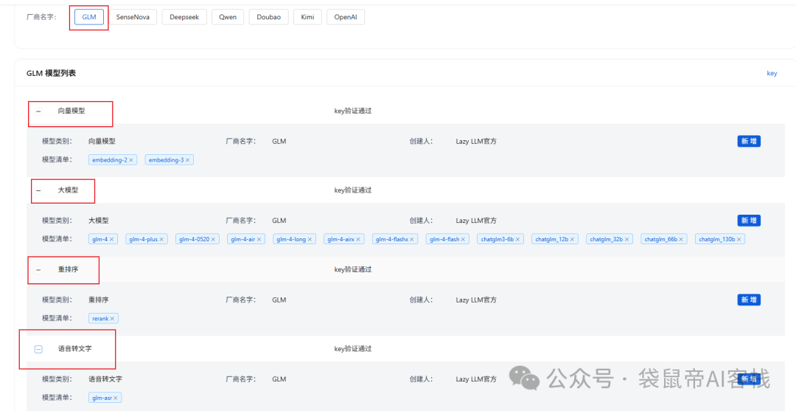Remove chatglm_32b tag via its x
Viewport: 796px width, 411px height.
[627, 239]
